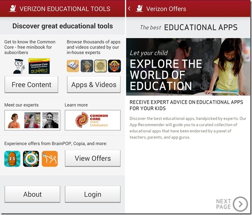Tap the expert in orange top photo
The width and height of the screenshot is (252, 215).
[x=14, y=120]
